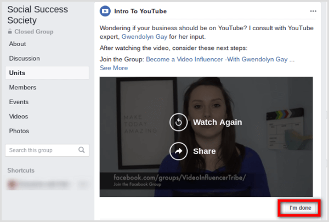
Task: Expand post with See More
Action: [114, 68]
